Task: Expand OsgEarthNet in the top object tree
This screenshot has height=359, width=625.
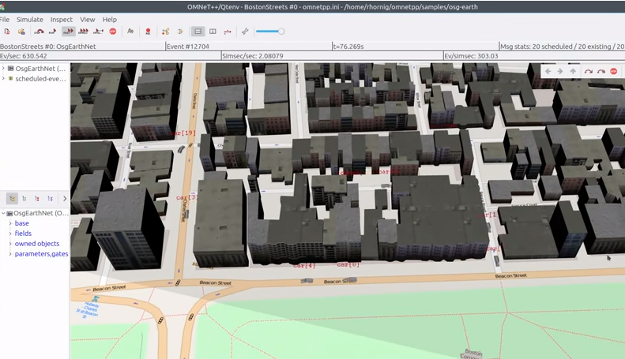Action: tap(3, 69)
